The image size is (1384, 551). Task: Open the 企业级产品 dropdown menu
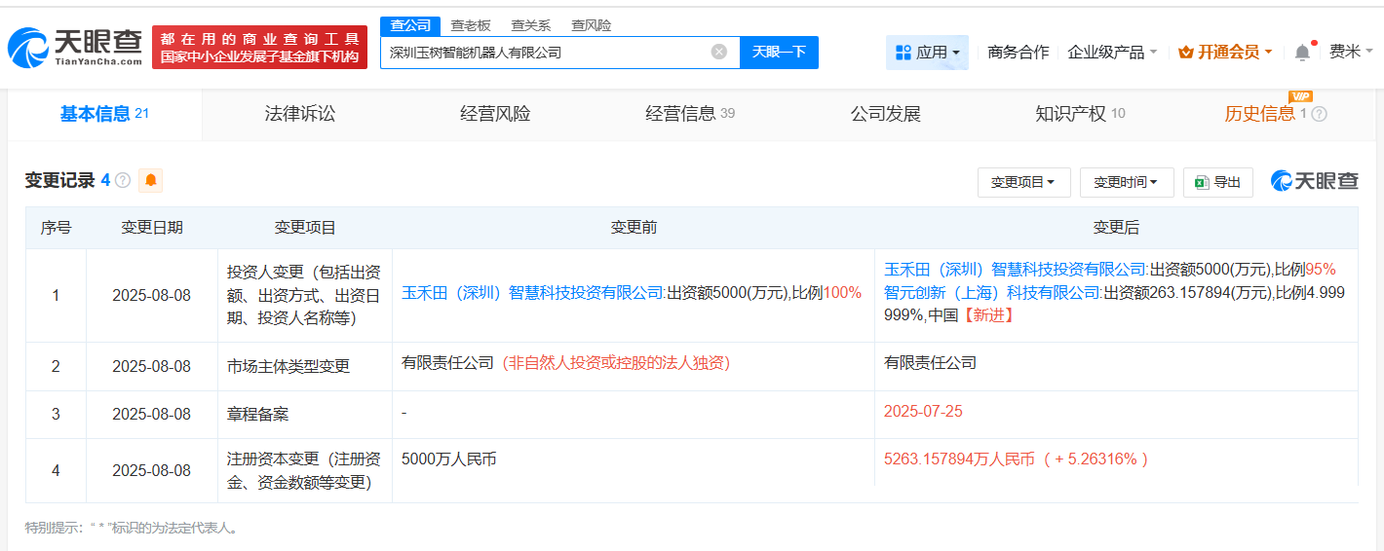pos(1112,53)
